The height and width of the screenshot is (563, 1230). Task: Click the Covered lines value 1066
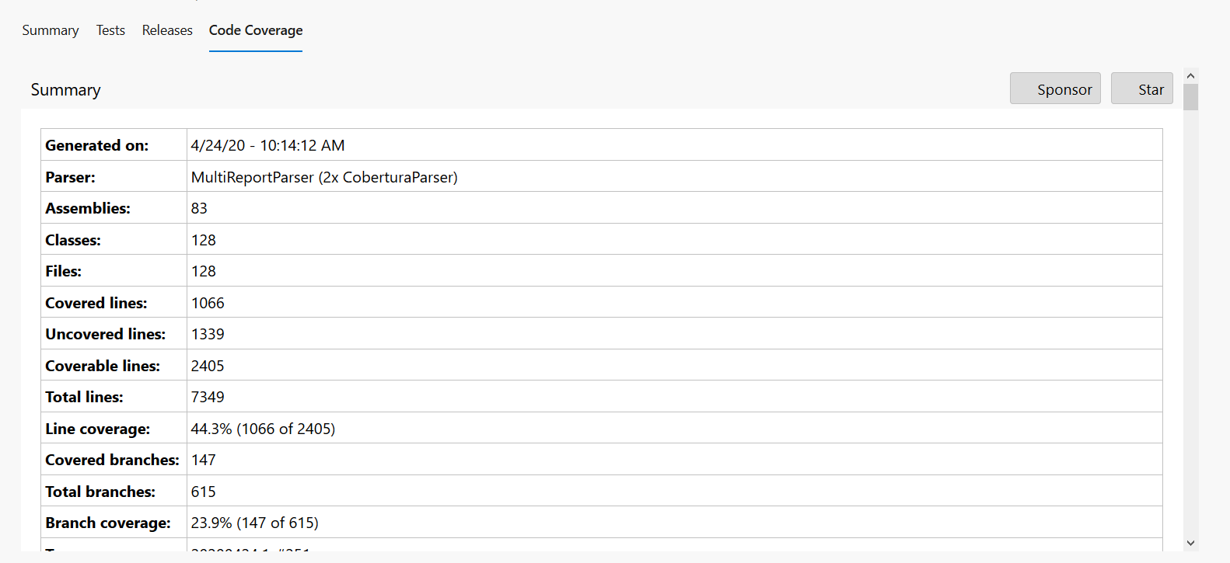[208, 303]
